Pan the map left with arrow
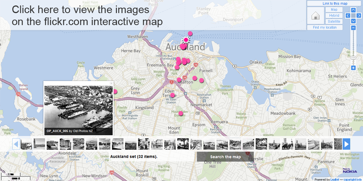Viewport: 363px width, 181px height. point(348,16)
